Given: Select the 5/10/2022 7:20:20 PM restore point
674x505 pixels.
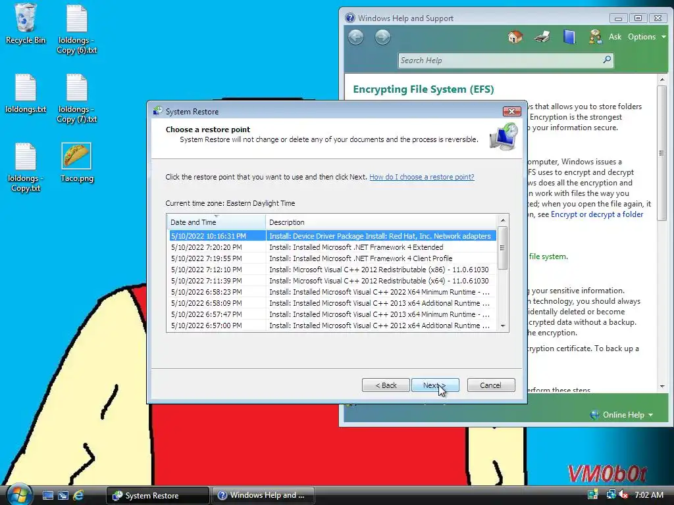Looking at the screenshot, I should click(332, 247).
